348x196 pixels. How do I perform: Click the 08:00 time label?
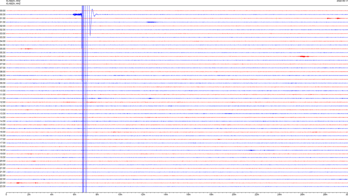(x=3, y=72)
